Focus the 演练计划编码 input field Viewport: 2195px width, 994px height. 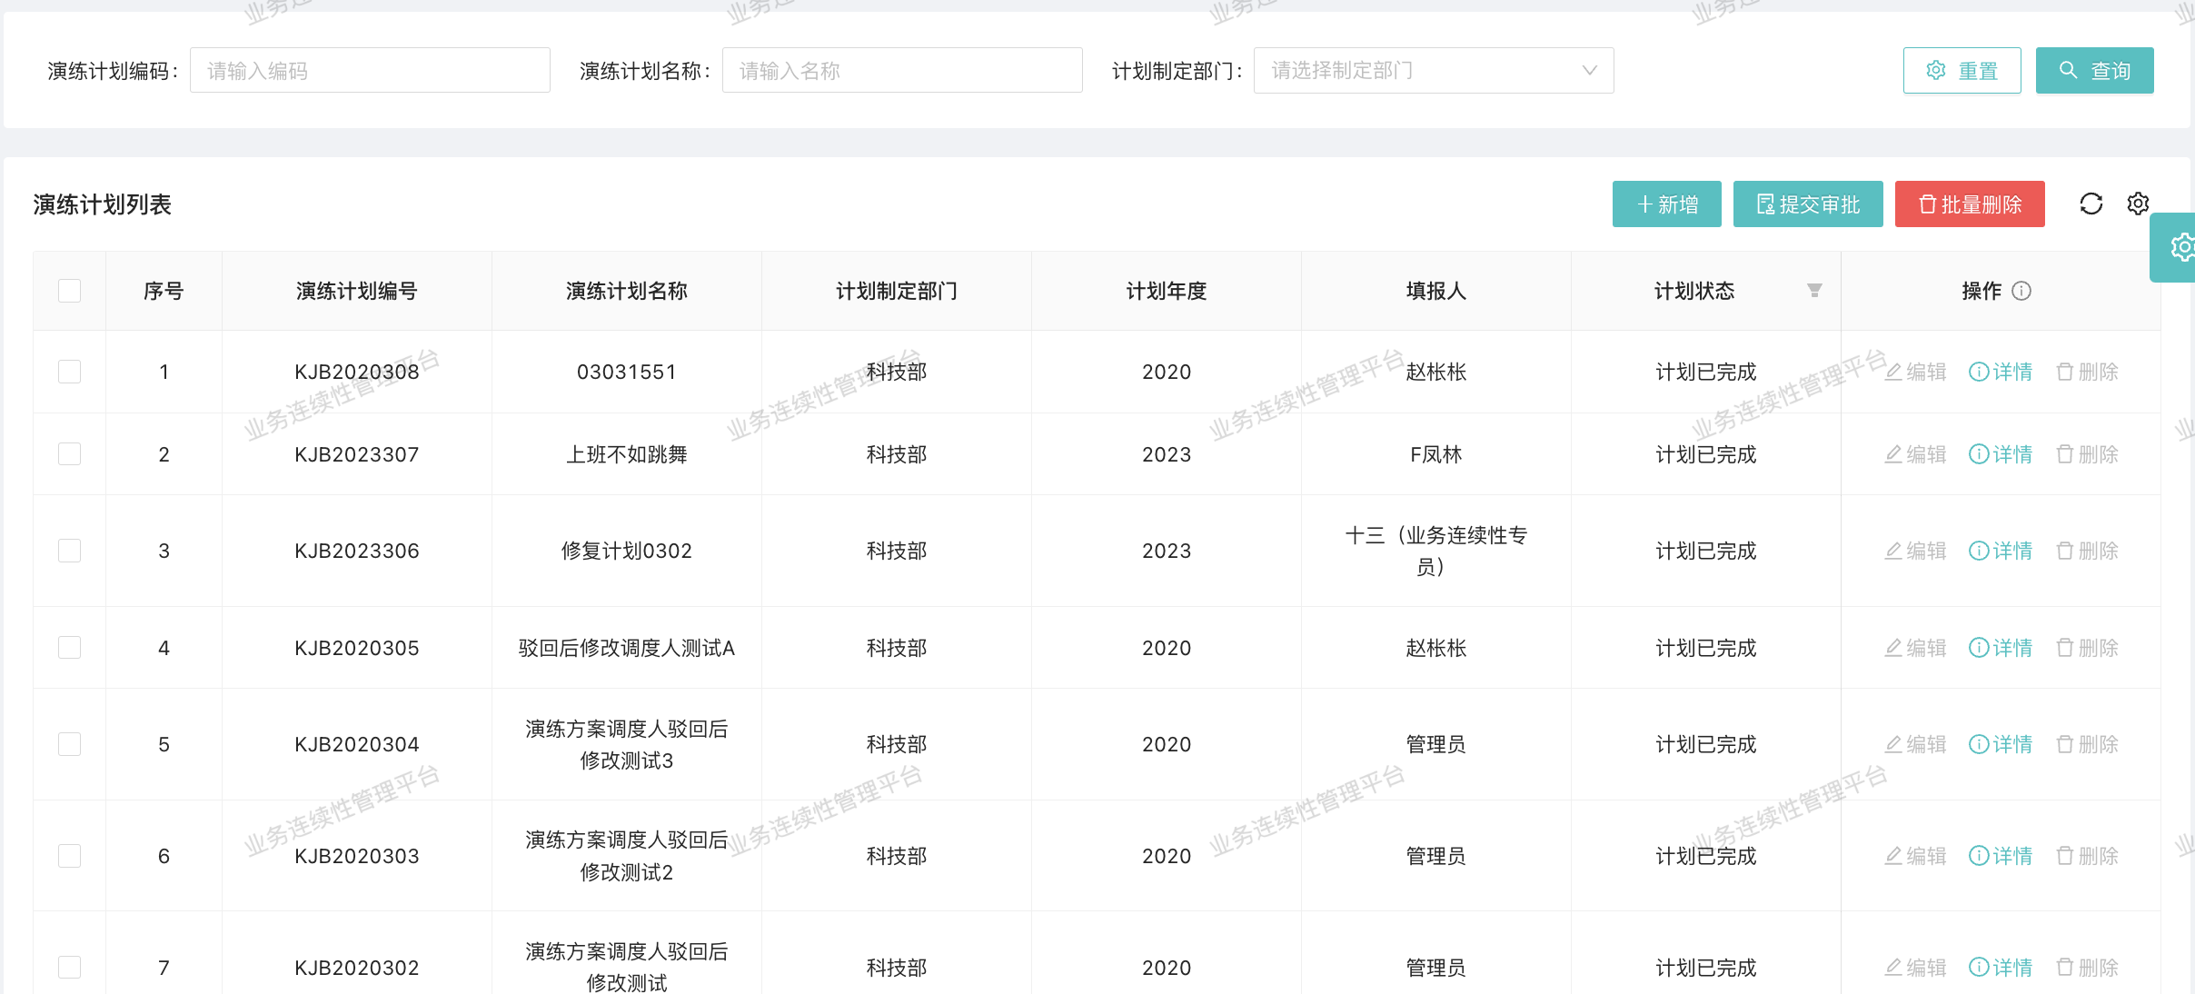tap(370, 70)
